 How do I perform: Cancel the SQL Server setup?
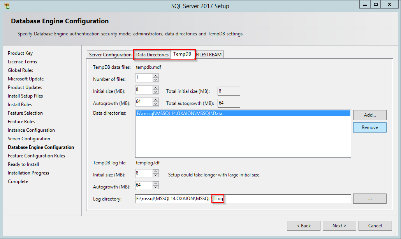coord(375,226)
